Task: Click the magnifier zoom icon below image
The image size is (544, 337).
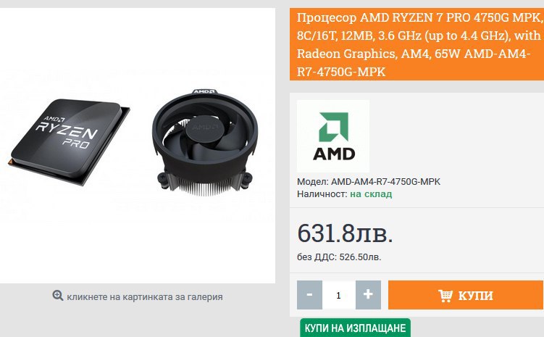Action: pyautogui.click(x=58, y=296)
